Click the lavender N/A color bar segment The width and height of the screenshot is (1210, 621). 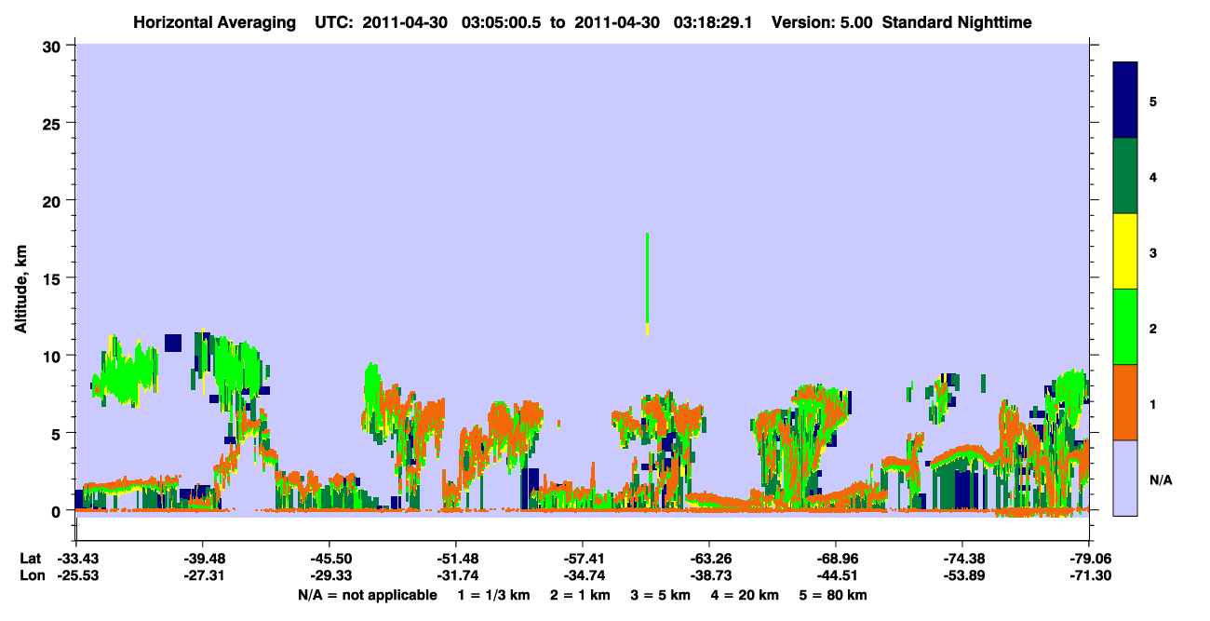tap(1125, 478)
